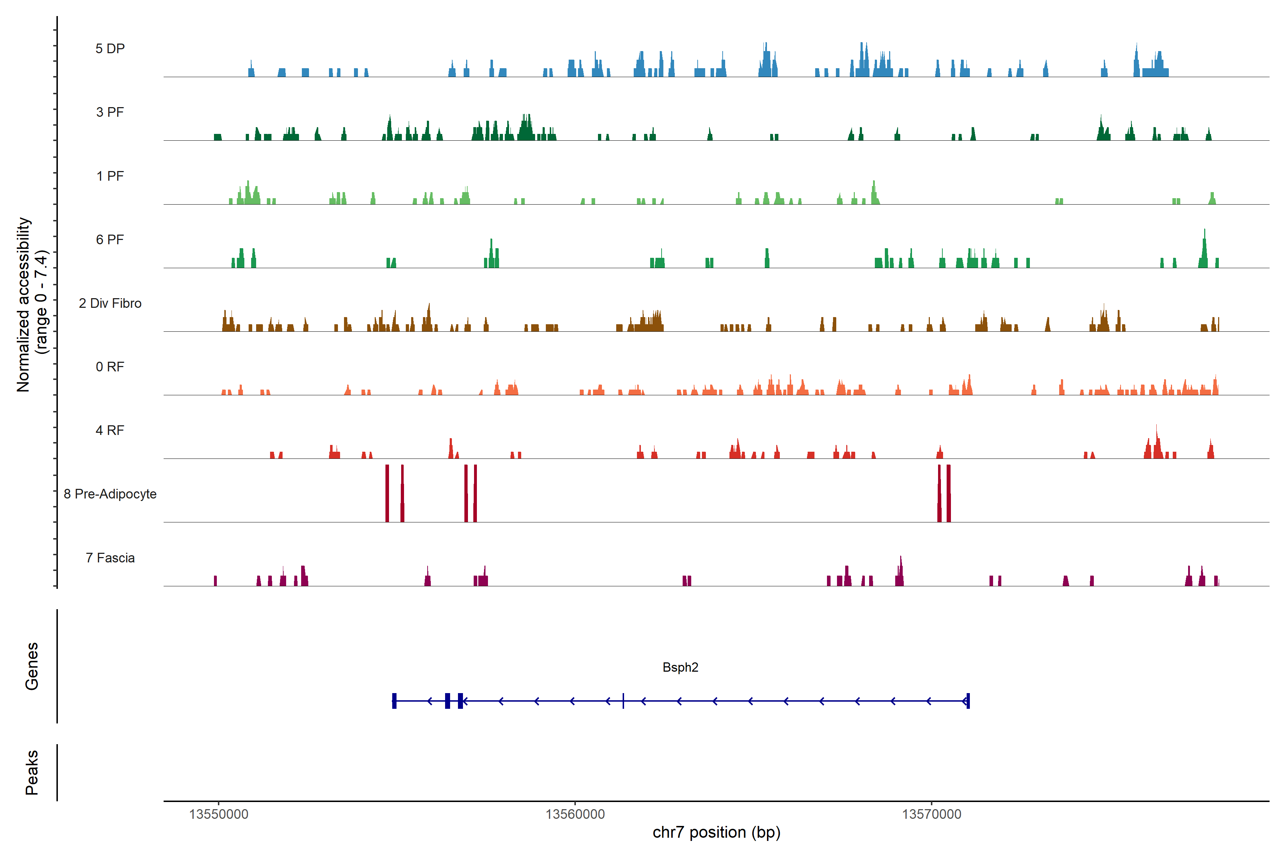Click the 6 PF track label

coord(110,239)
